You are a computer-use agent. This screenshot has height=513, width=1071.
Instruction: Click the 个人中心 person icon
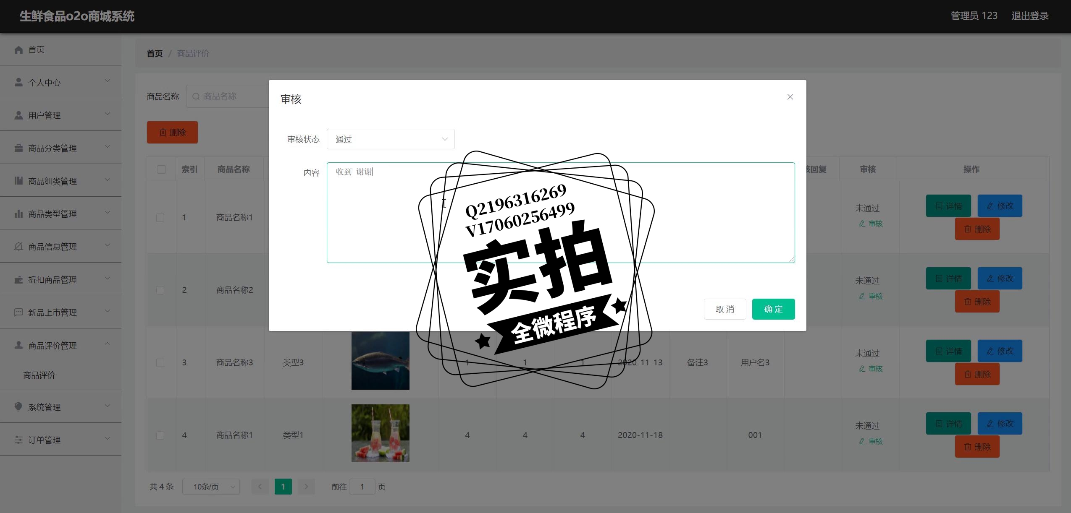[x=18, y=82]
